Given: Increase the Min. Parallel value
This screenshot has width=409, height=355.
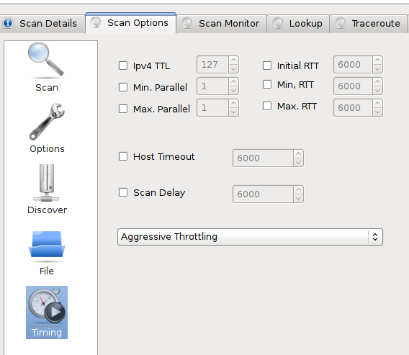Looking at the screenshot, I should (x=233, y=82).
